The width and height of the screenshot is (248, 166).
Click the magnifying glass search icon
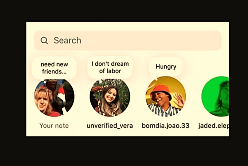tap(44, 40)
